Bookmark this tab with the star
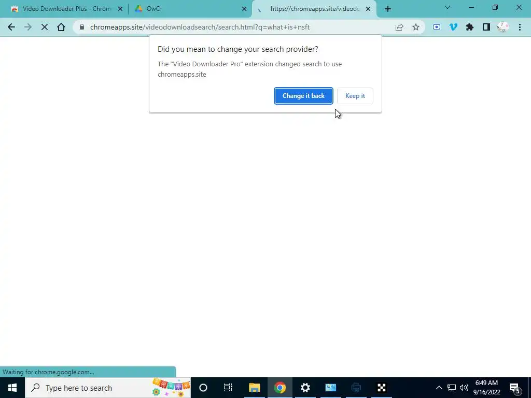 416,27
